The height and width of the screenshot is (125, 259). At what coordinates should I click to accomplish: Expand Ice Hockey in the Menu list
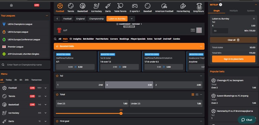[46, 113]
